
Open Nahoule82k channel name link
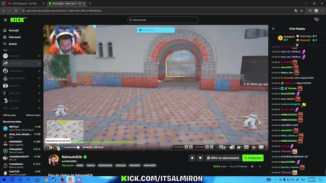[x=72, y=157]
